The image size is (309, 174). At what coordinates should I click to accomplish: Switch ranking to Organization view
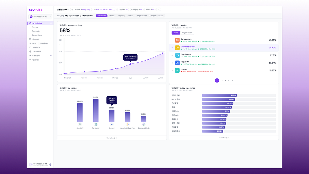(187, 33)
